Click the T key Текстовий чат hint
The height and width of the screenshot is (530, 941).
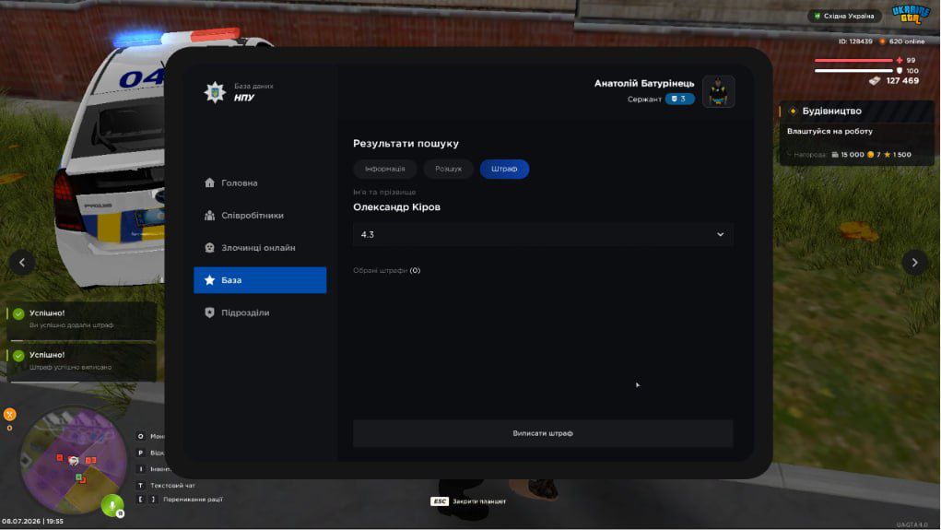(166, 485)
